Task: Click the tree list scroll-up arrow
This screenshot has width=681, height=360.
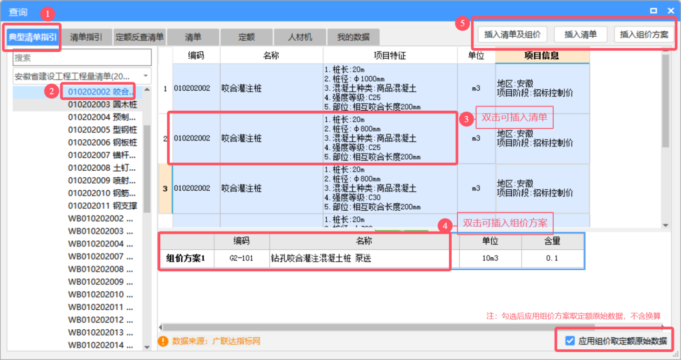Action: [147, 89]
